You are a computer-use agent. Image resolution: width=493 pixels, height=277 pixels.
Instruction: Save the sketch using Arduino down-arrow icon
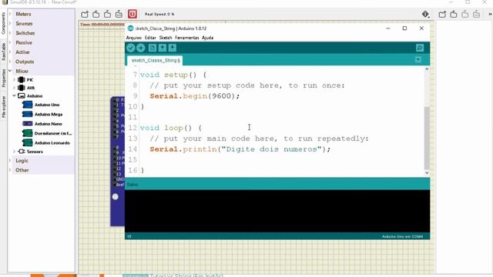coord(173,48)
